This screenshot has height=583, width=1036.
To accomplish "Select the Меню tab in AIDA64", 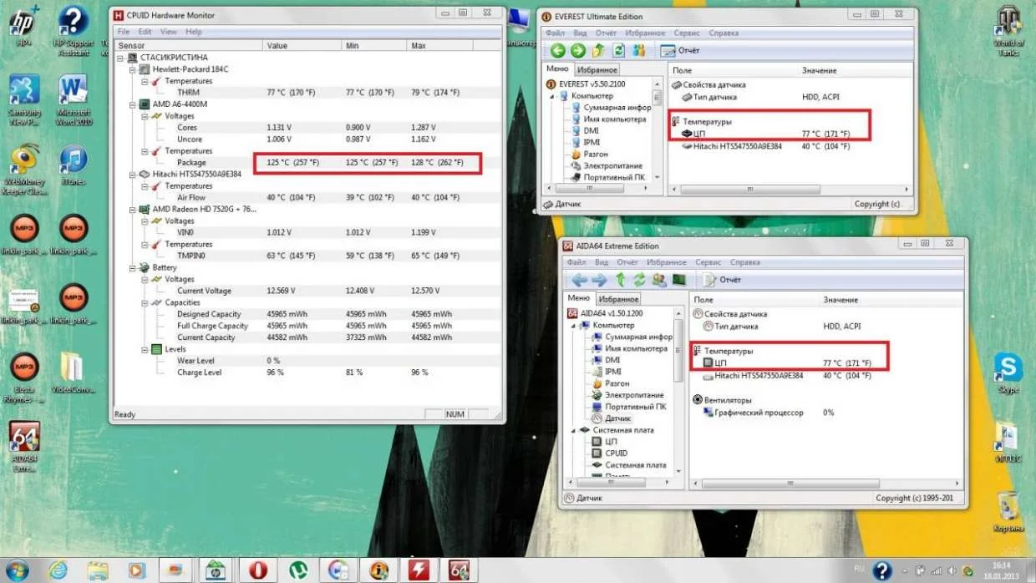I will click(x=578, y=298).
